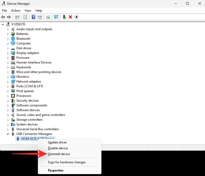Select the Display adapters label
Viewport: 205px width, 176px height.
tap(28, 53)
